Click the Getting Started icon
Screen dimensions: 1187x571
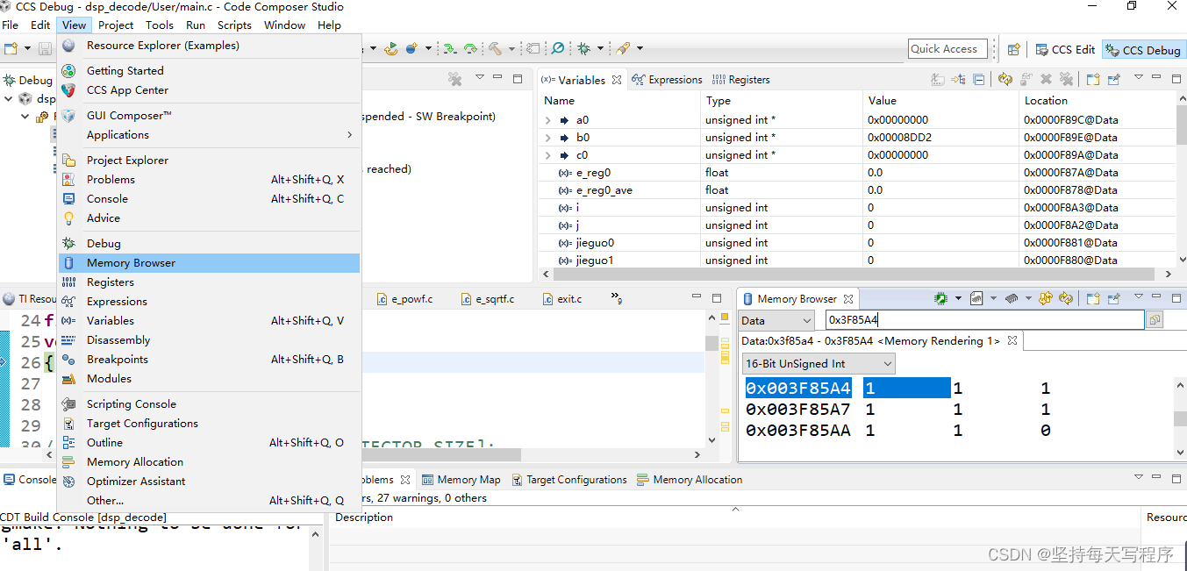click(x=68, y=71)
